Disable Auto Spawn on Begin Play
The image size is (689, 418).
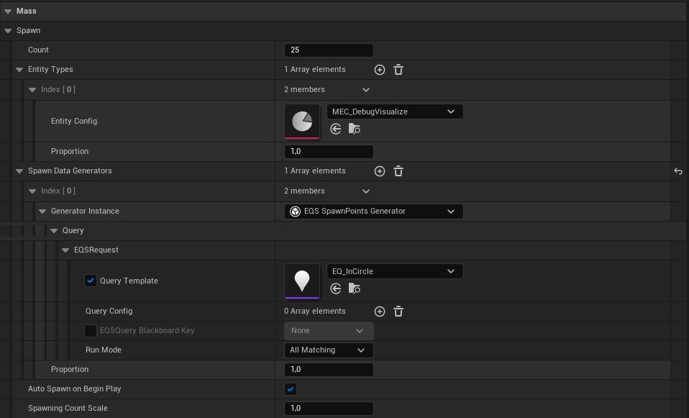click(291, 389)
